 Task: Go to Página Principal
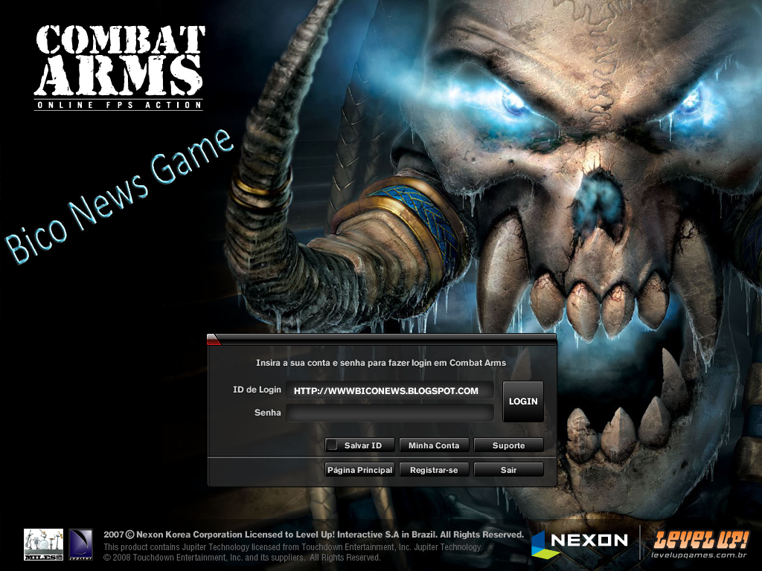coord(359,470)
